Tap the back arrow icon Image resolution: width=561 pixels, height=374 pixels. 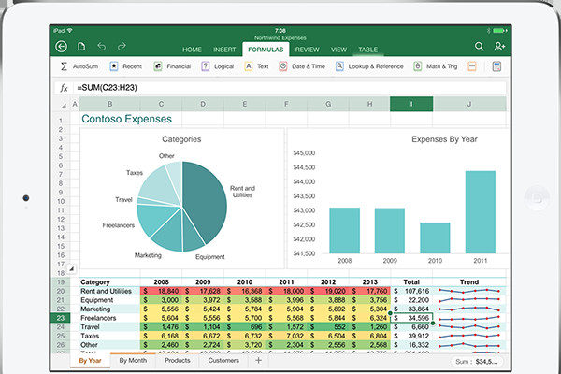click(x=62, y=46)
